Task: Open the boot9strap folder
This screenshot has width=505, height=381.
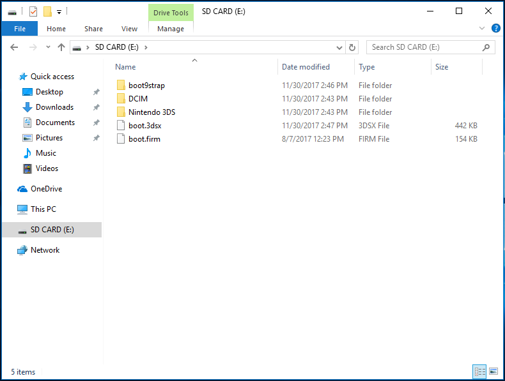Action: tap(146, 86)
